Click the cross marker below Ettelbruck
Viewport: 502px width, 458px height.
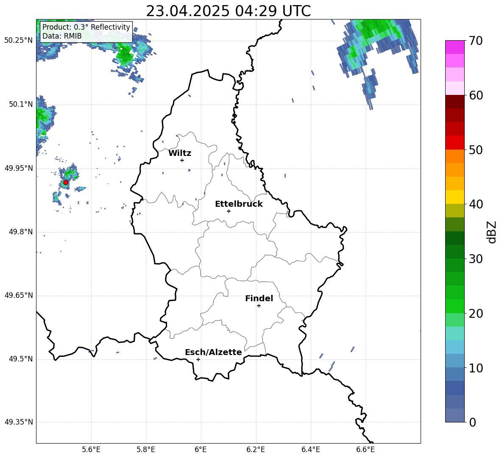[x=229, y=211]
